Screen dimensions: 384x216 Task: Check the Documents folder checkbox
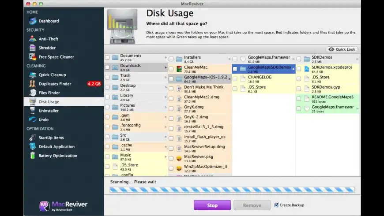pyautogui.click(x=107, y=57)
